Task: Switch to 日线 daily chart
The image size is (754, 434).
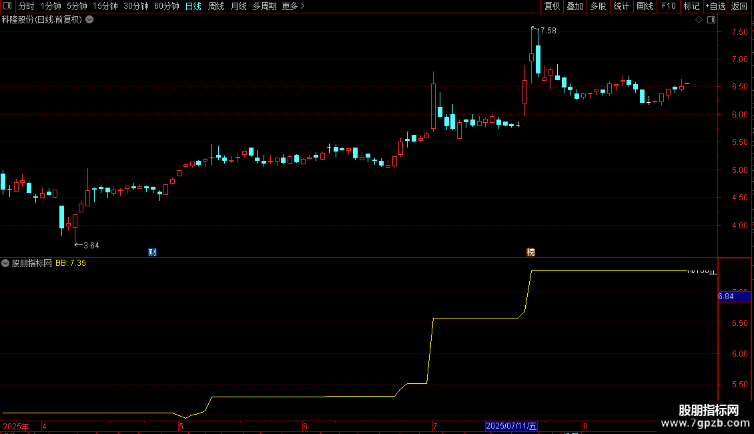Action: [194, 6]
